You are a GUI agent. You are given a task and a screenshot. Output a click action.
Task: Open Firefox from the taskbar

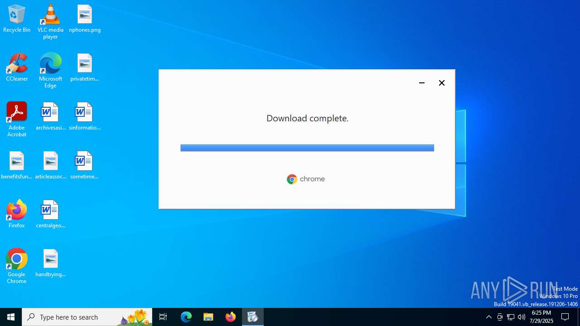click(231, 317)
